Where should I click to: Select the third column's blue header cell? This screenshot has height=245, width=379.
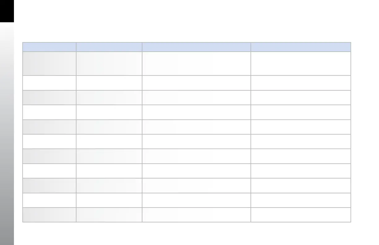click(x=196, y=47)
